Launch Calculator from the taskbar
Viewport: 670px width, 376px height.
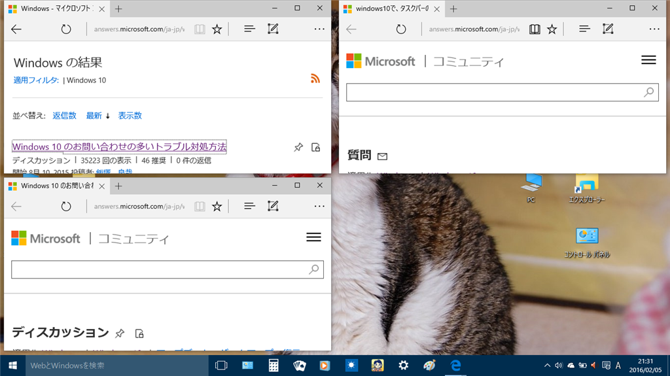point(273,366)
